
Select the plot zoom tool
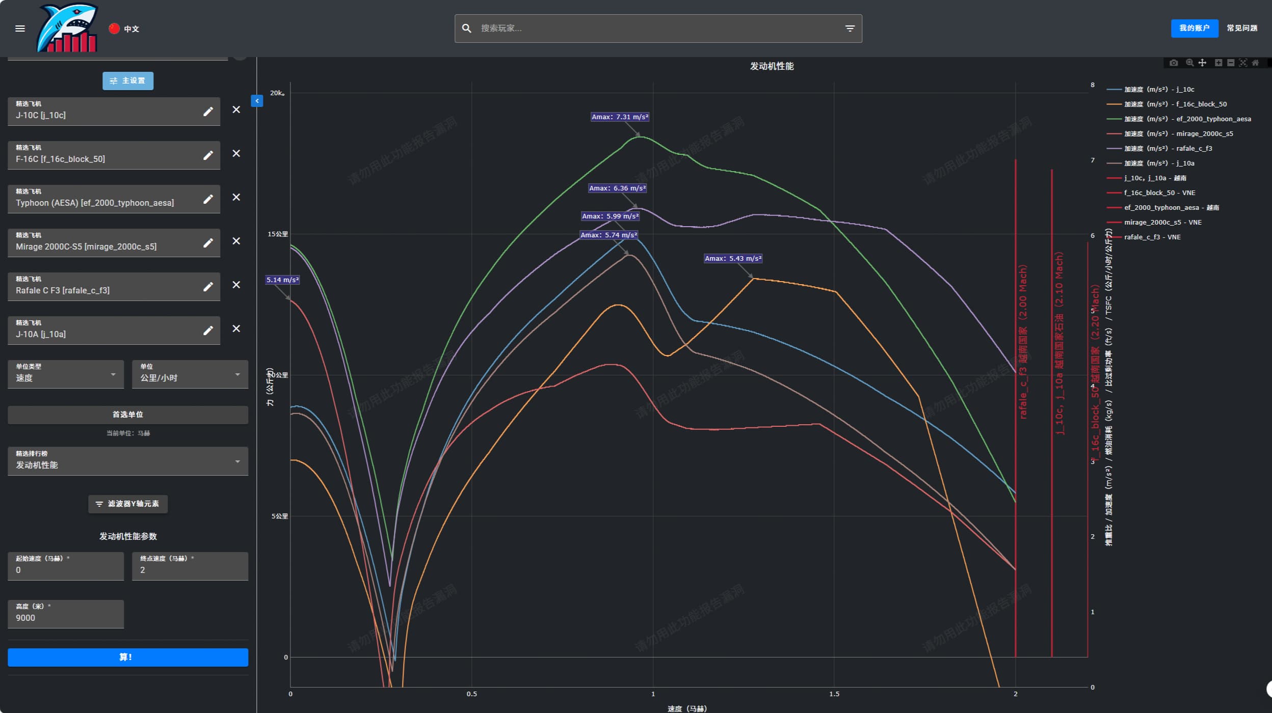click(x=1189, y=63)
